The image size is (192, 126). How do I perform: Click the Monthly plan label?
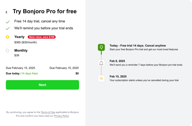click(21, 50)
